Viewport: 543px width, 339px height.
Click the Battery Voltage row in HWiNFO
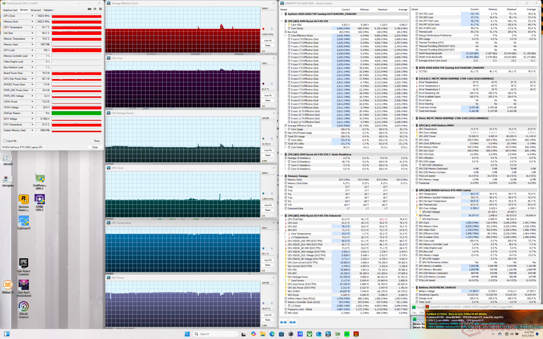point(476,291)
